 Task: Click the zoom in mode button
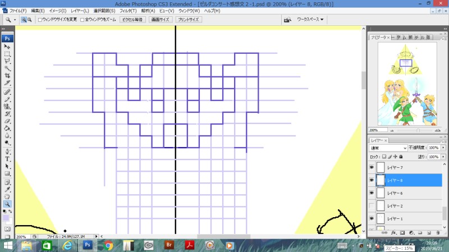[24, 20]
